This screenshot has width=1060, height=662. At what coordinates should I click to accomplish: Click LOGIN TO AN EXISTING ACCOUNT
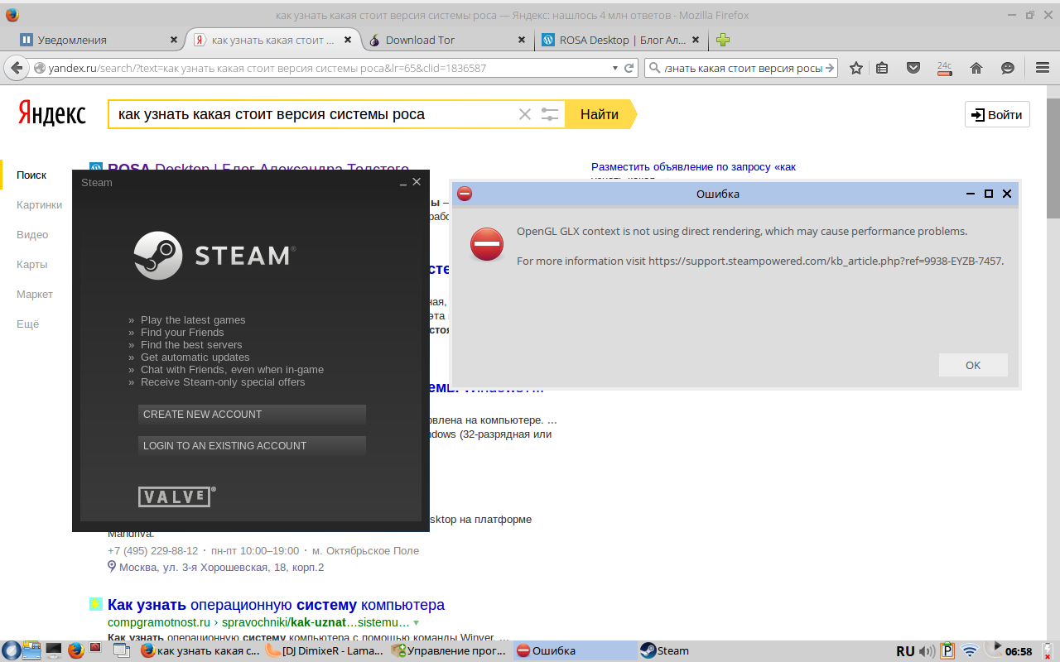pyautogui.click(x=252, y=446)
